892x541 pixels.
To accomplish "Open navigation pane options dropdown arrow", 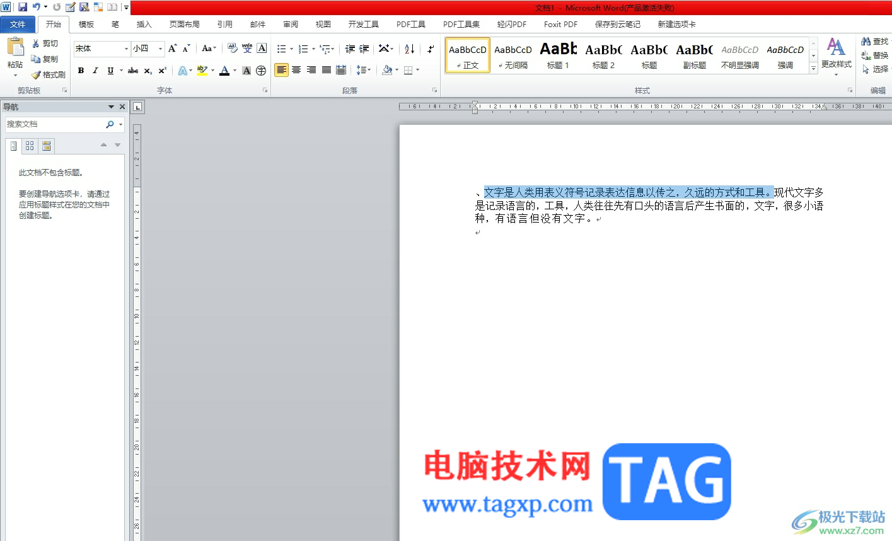I will [111, 107].
